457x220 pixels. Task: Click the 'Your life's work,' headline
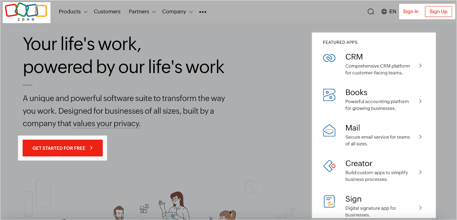coord(82,44)
